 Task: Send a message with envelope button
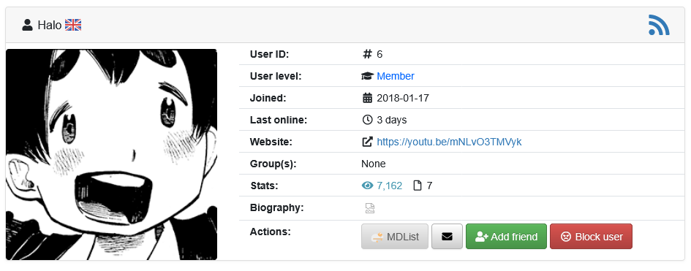pyautogui.click(x=447, y=237)
